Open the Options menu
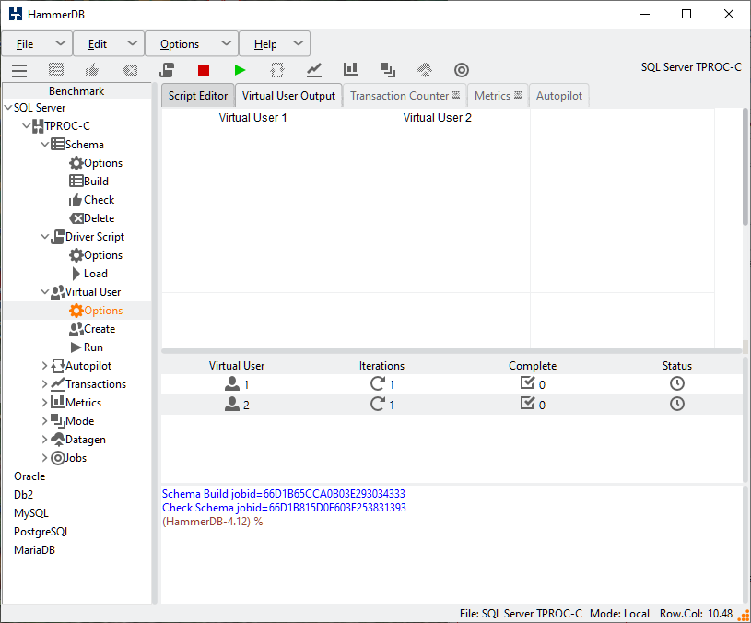This screenshot has width=751, height=623. pos(191,44)
